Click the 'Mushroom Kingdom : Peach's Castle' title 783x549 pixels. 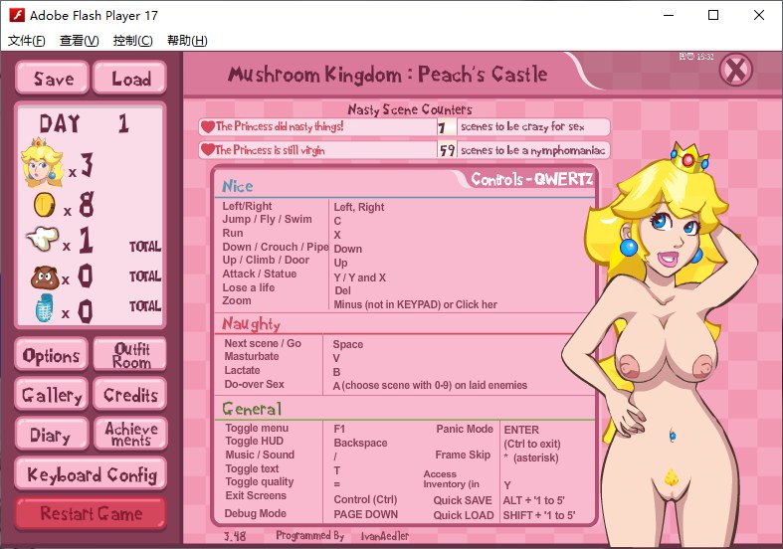387,75
